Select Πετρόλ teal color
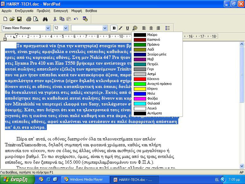The width and height of the screenshot is (245, 184). [x=157, y=64]
